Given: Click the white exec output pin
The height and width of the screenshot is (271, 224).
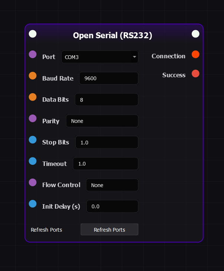Looking at the screenshot, I should click(195, 34).
